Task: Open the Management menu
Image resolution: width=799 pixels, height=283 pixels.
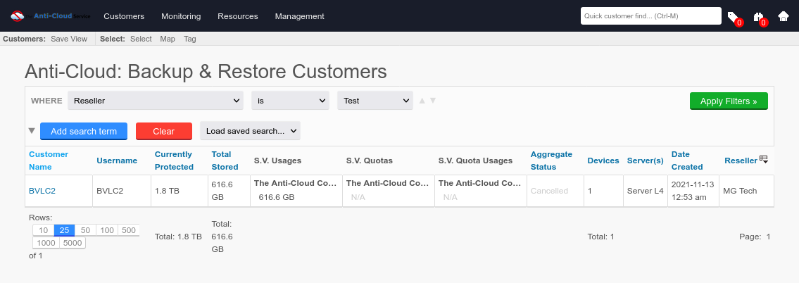Action: 300,15
